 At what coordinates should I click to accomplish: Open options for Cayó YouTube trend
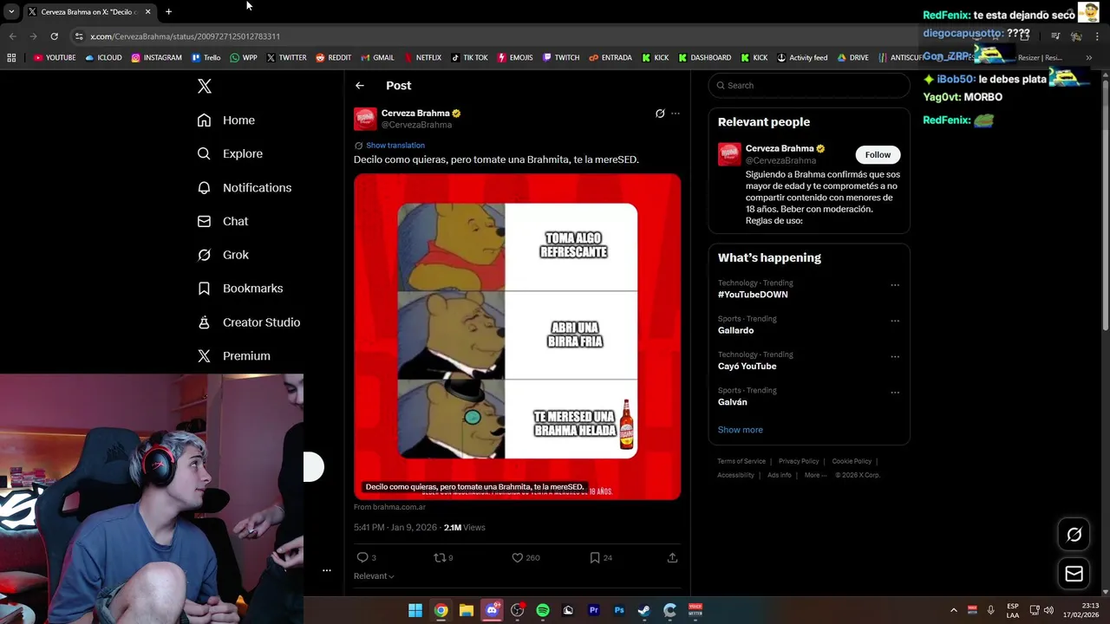click(895, 356)
